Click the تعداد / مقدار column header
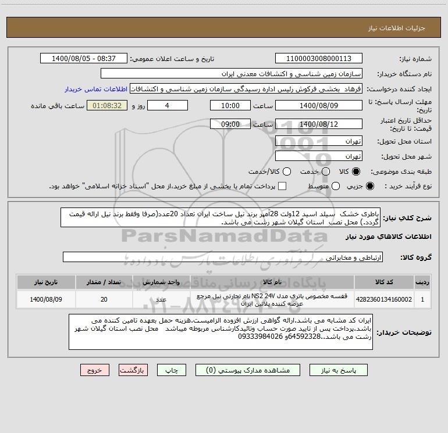Screen dimensions: 448x433 click(104, 282)
